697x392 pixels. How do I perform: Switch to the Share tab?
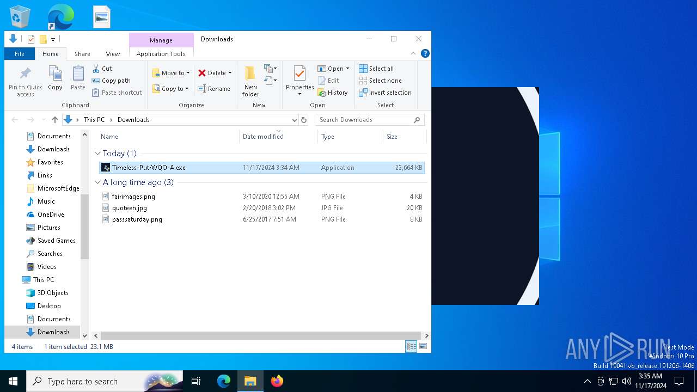click(x=82, y=54)
